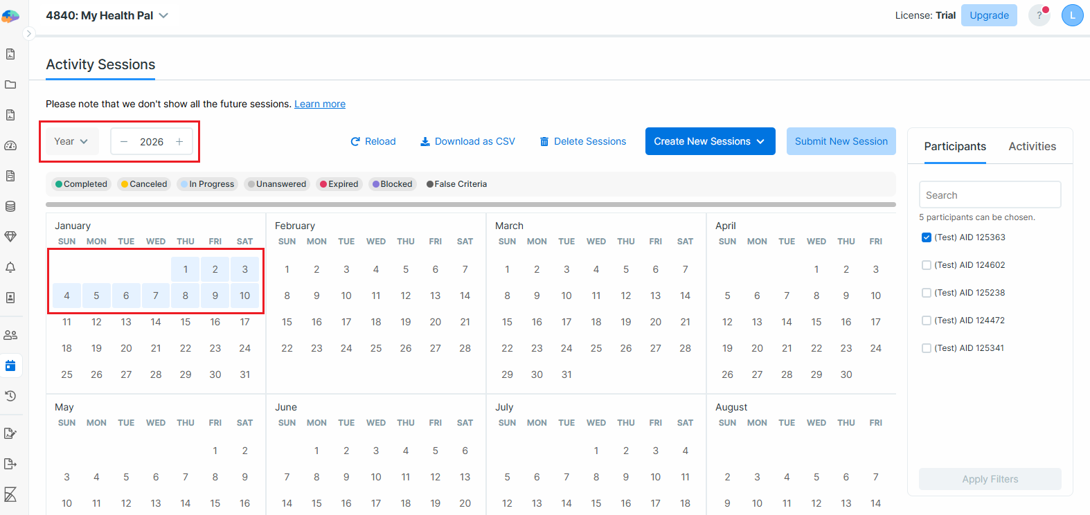Open the participants people icon in sidebar
The width and height of the screenshot is (1090, 515).
(x=10, y=335)
